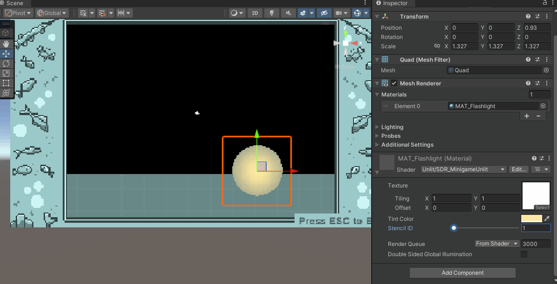The image size is (557, 284).
Task: Toggle the Inspector lock
Action: pos(545,3)
